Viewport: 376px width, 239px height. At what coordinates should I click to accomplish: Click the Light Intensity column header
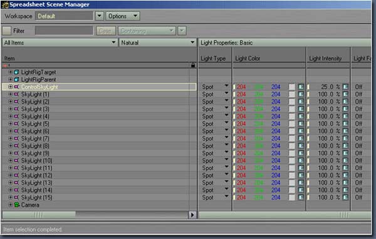click(325, 58)
